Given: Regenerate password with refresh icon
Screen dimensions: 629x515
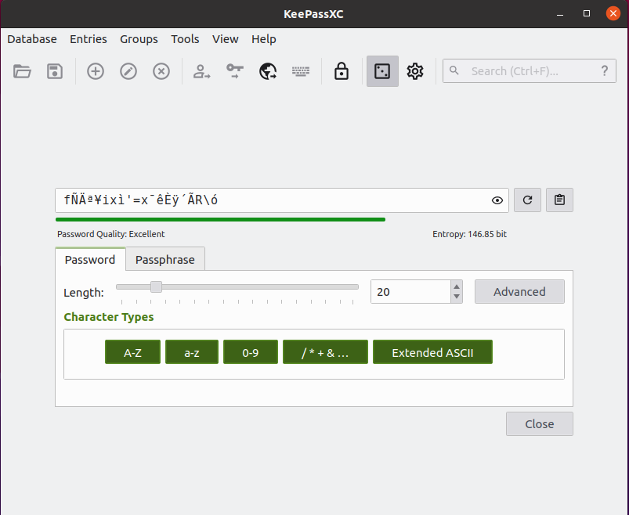Looking at the screenshot, I should coord(527,200).
